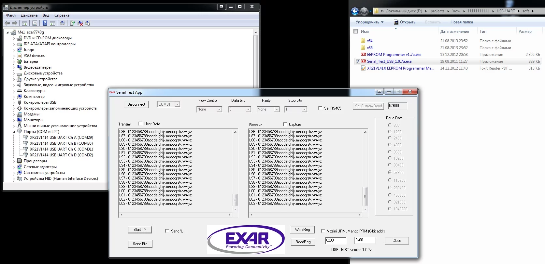Select the 921600 baud rate radio button
Viewport: 545px width, 264px height.
pyautogui.click(x=390, y=202)
